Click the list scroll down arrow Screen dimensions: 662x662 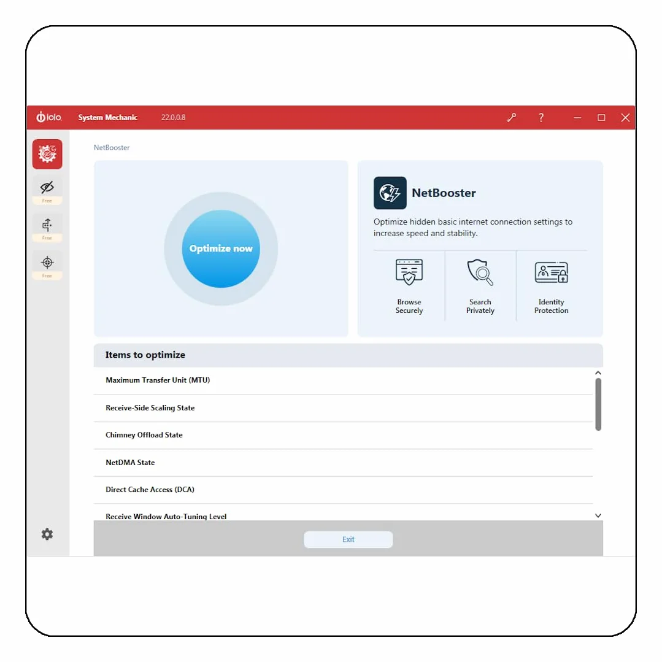point(598,515)
